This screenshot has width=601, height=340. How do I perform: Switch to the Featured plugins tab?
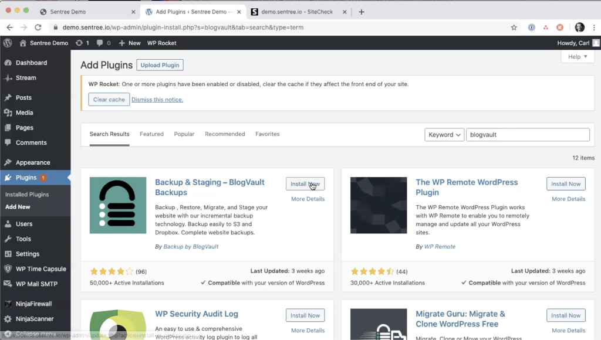151,134
